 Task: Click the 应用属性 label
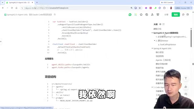point(49,59)
